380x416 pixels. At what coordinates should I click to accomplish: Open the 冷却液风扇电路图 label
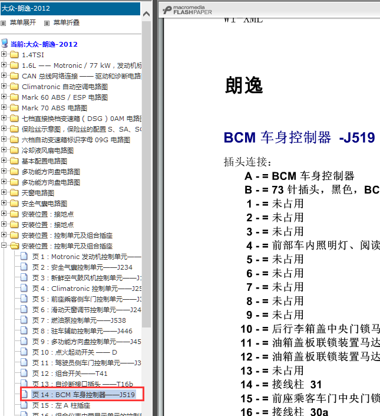(x=48, y=150)
